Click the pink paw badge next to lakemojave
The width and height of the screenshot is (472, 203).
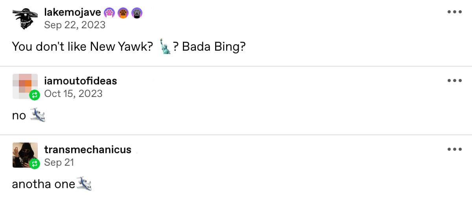109,13
